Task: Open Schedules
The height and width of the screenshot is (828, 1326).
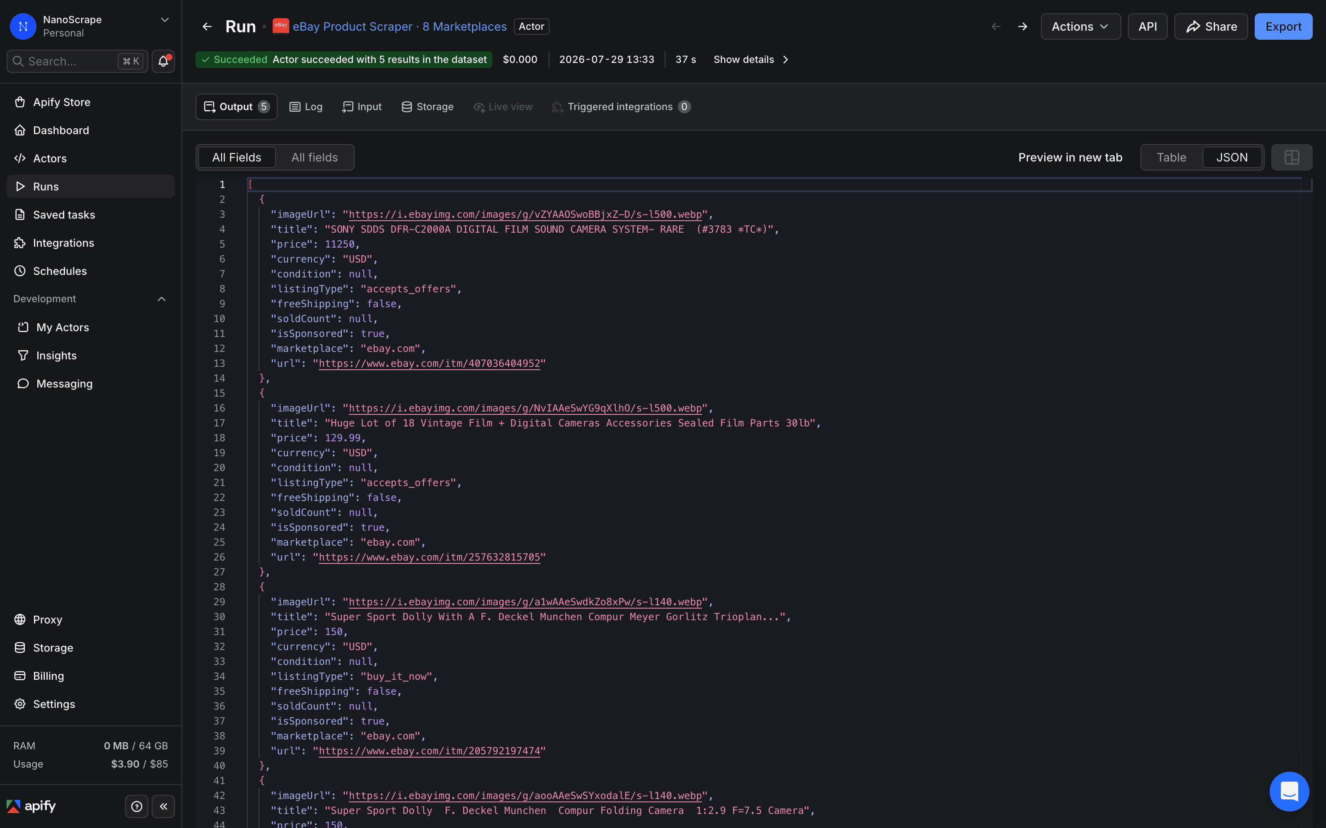Action: (x=90, y=271)
